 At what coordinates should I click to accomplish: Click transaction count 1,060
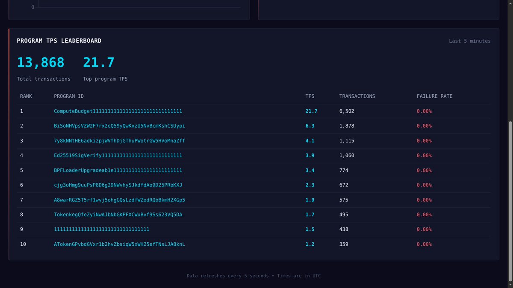pos(347,155)
